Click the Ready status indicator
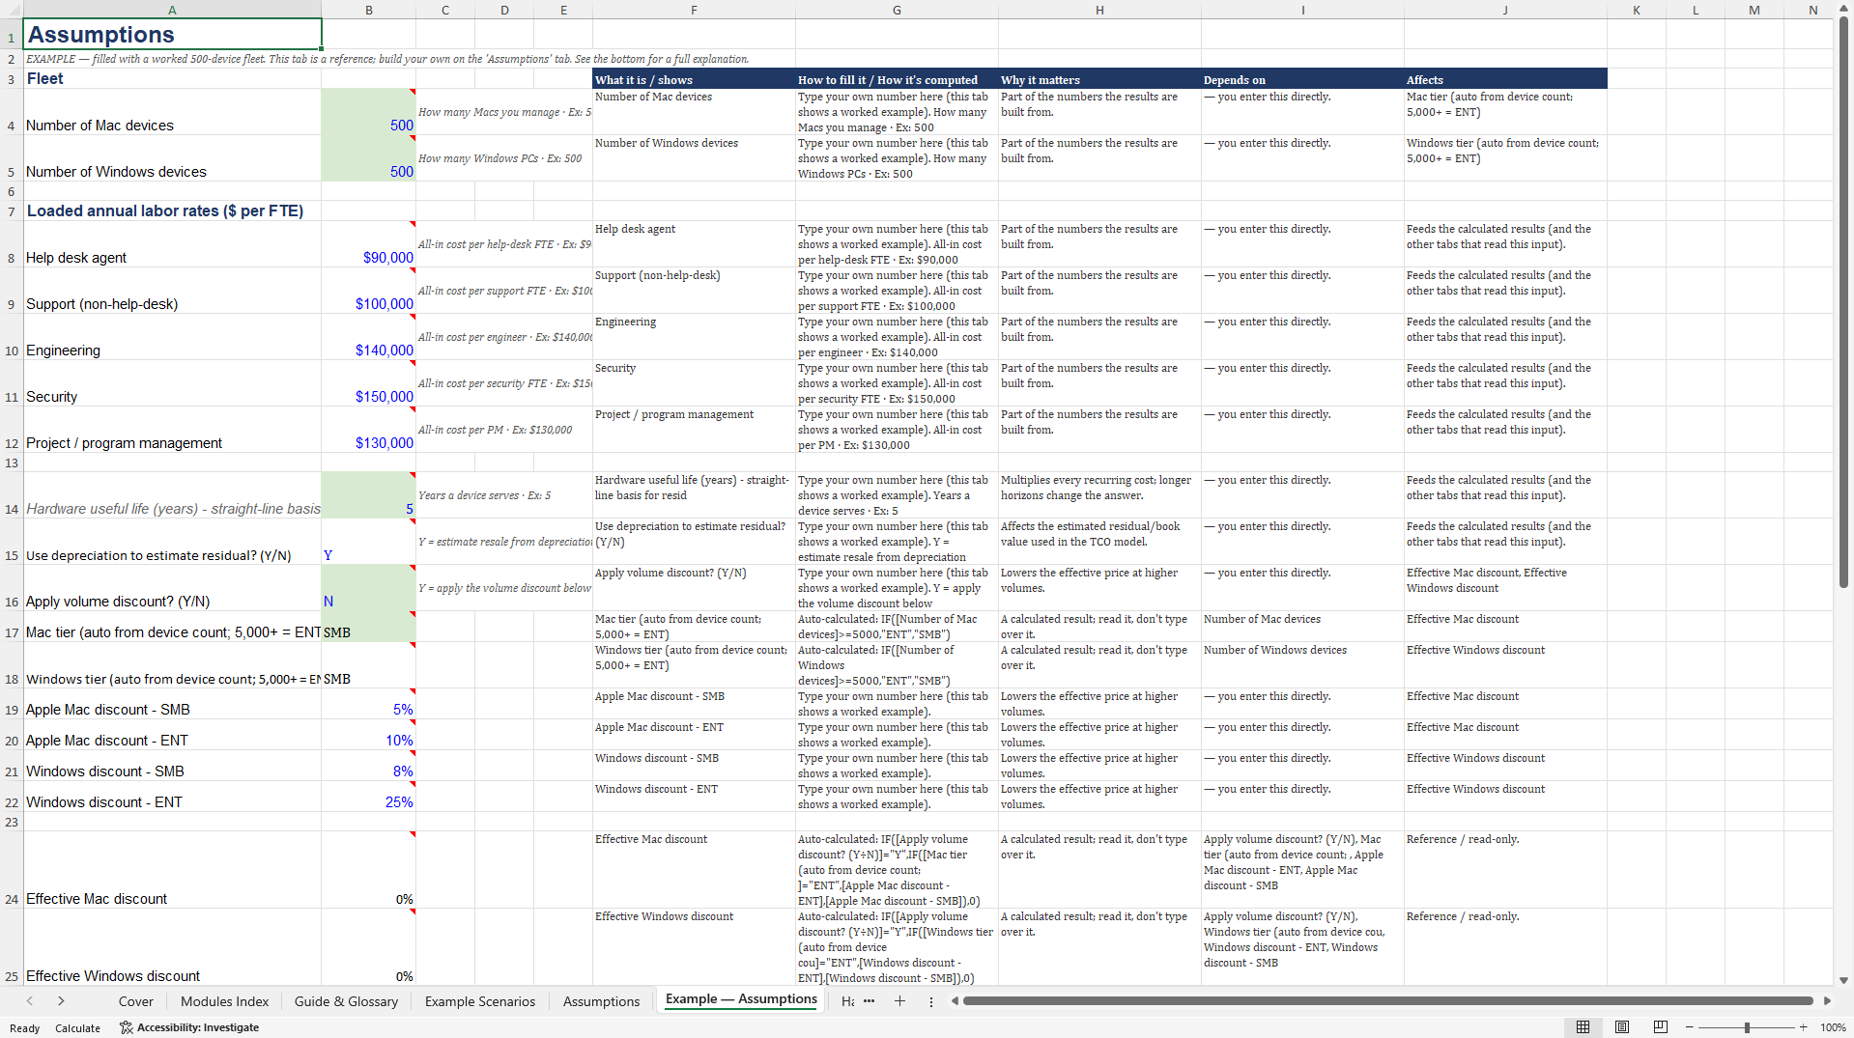 pos(24,1028)
